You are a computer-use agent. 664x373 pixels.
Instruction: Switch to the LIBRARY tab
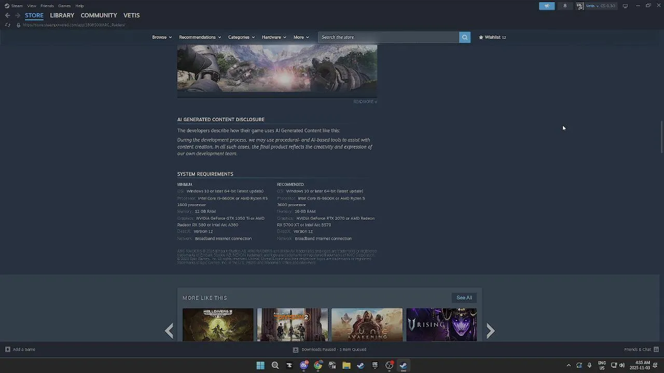62,16
